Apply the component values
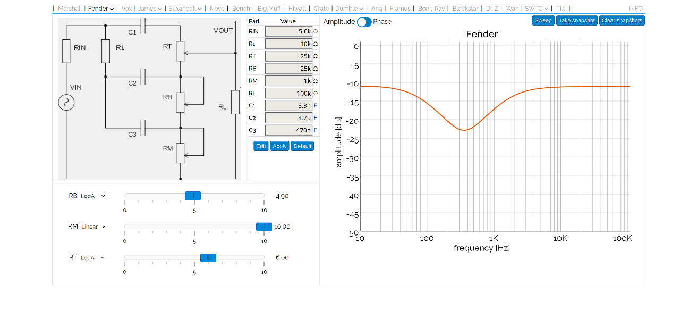This screenshot has width=680, height=336. (279, 146)
